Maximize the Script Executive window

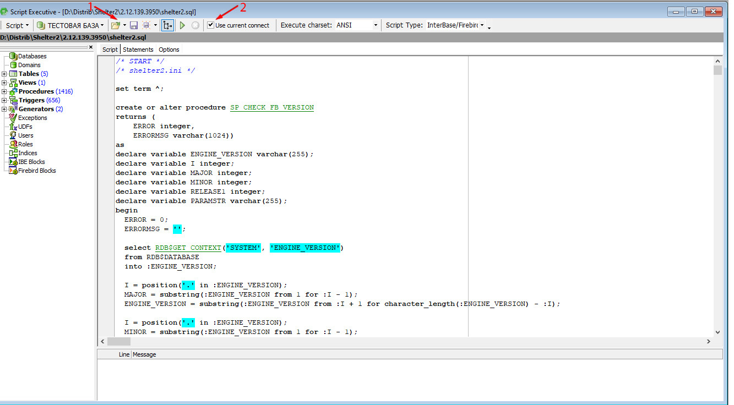click(x=695, y=10)
